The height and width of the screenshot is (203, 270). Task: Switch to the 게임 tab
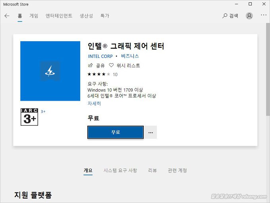click(34, 16)
